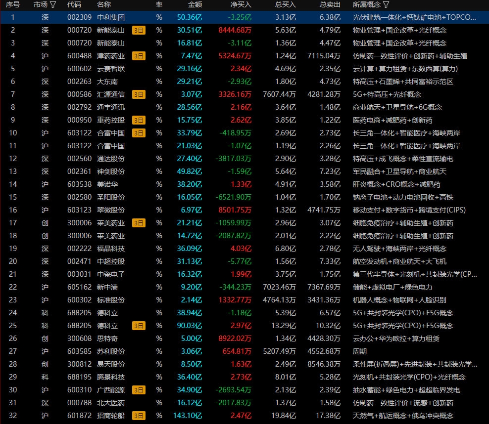Click the 3日 badge beside 招商轮船
This screenshot has width=489, height=424.
[x=139, y=416]
